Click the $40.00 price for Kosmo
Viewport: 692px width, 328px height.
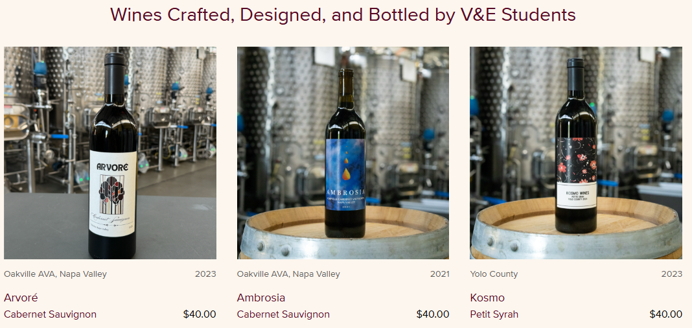point(665,314)
